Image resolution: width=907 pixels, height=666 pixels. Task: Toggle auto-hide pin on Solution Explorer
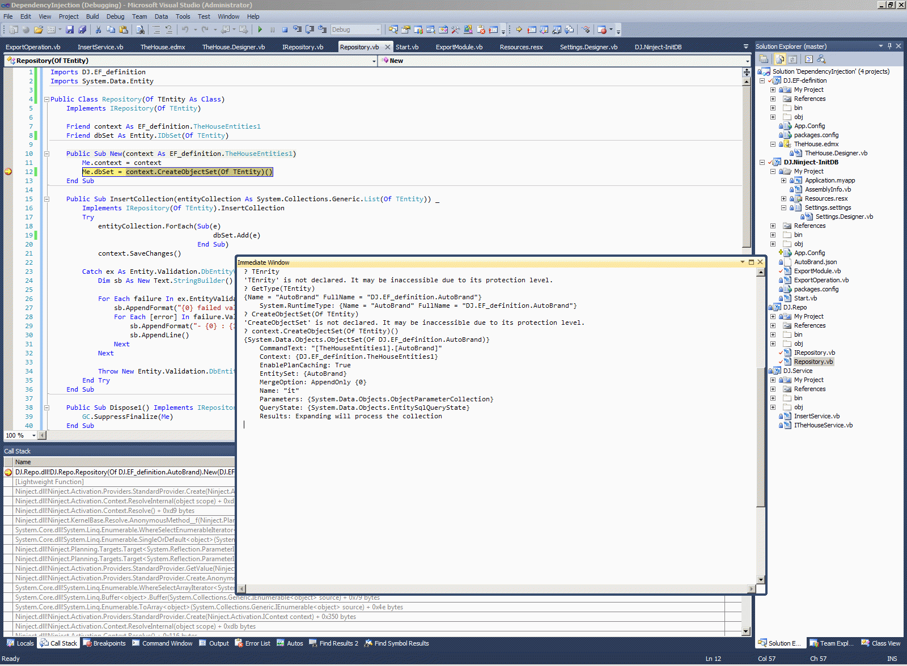coord(889,46)
